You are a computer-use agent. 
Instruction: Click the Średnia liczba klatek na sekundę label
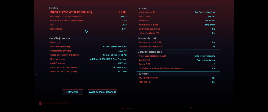pos(71,12)
